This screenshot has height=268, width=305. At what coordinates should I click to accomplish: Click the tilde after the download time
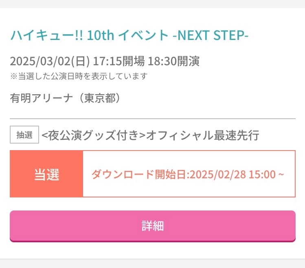pyautogui.click(x=281, y=175)
